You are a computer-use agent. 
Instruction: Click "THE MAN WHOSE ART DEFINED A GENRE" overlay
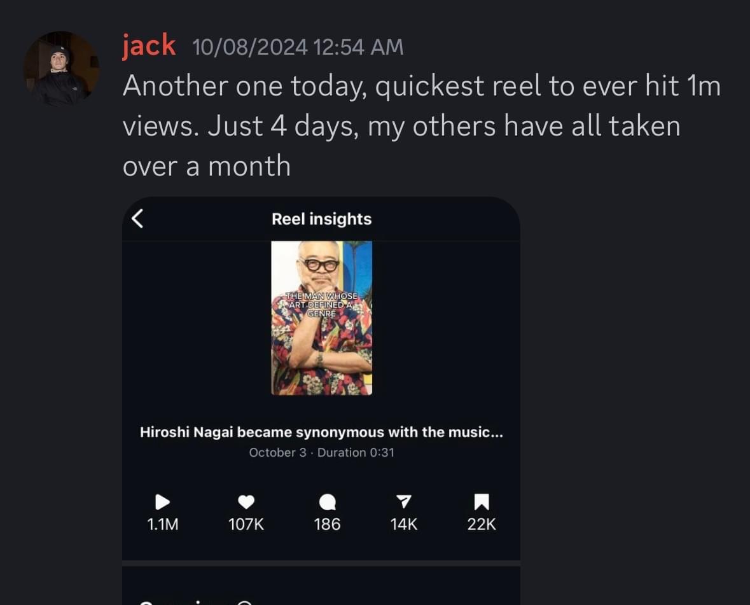coord(321,305)
